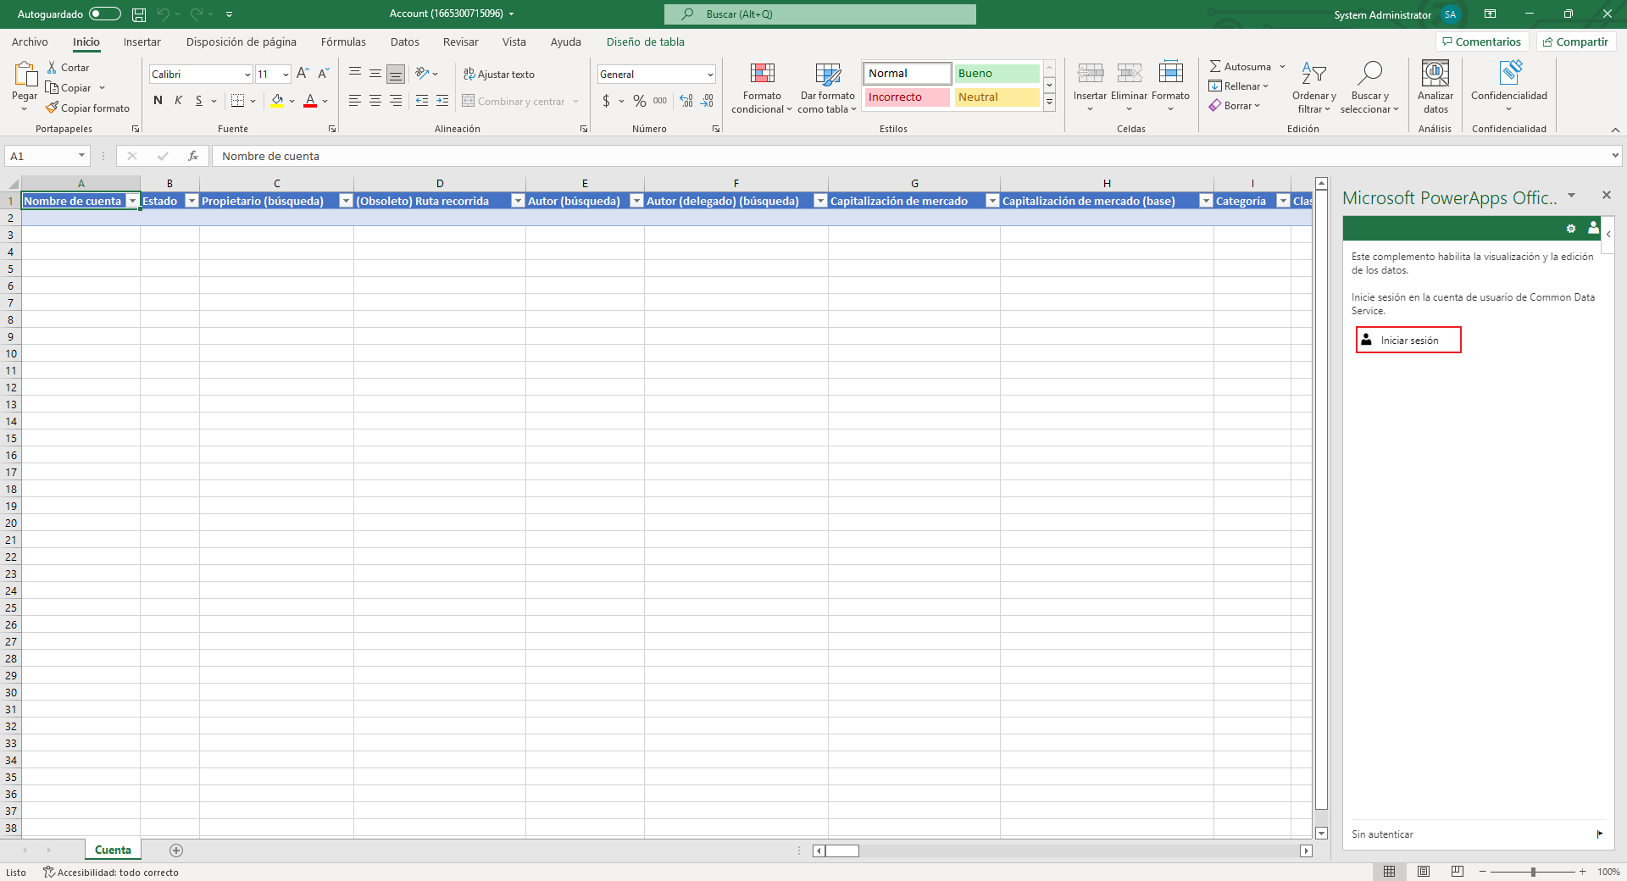
Task: Select the Cuenta sheet tab
Action: pyautogui.click(x=113, y=850)
